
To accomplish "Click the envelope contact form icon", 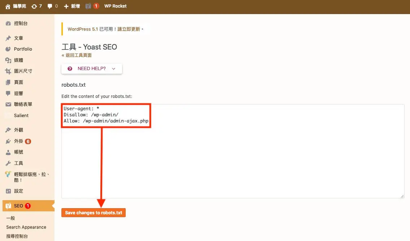I will click(x=8, y=104).
